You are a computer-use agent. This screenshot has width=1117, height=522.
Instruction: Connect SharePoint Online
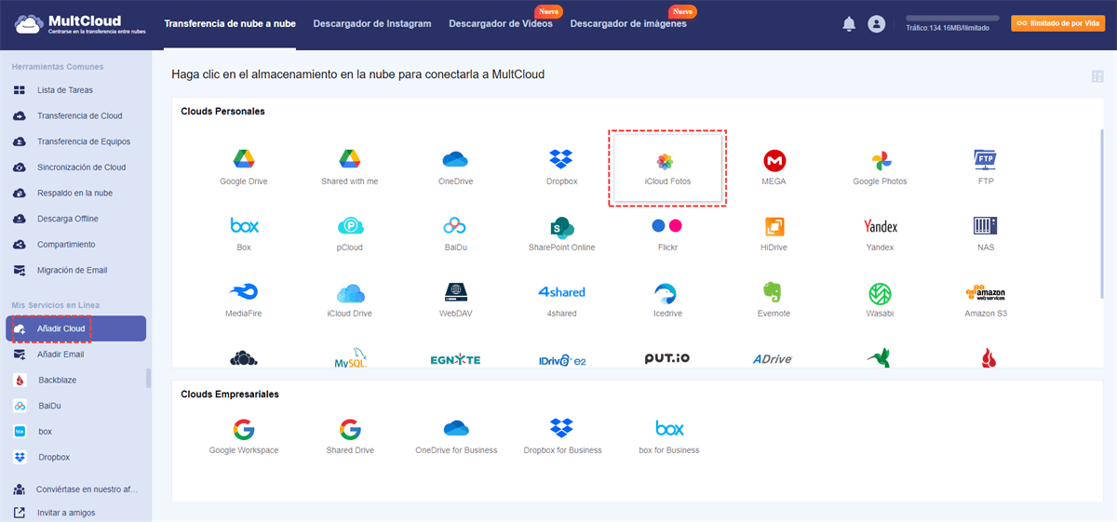pos(561,234)
